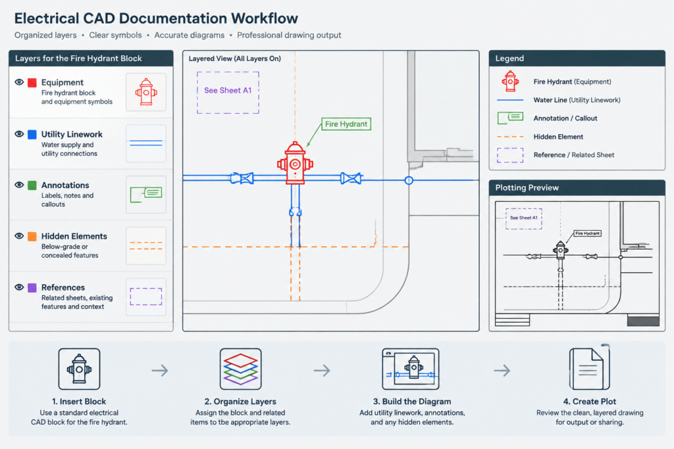Hide the Annotations layer

[19, 185]
